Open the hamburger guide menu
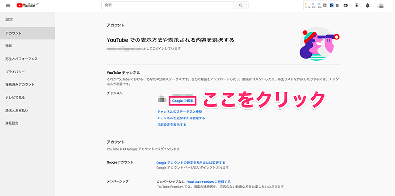This screenshot has width=395, height=196. [8, 5]
